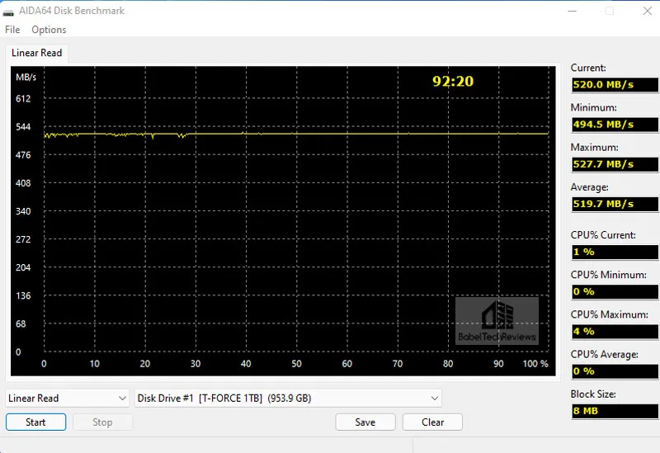660x453 pixels.
Task: Close the AIDA64 Disk Benchmark window
Action: [648, 11]
